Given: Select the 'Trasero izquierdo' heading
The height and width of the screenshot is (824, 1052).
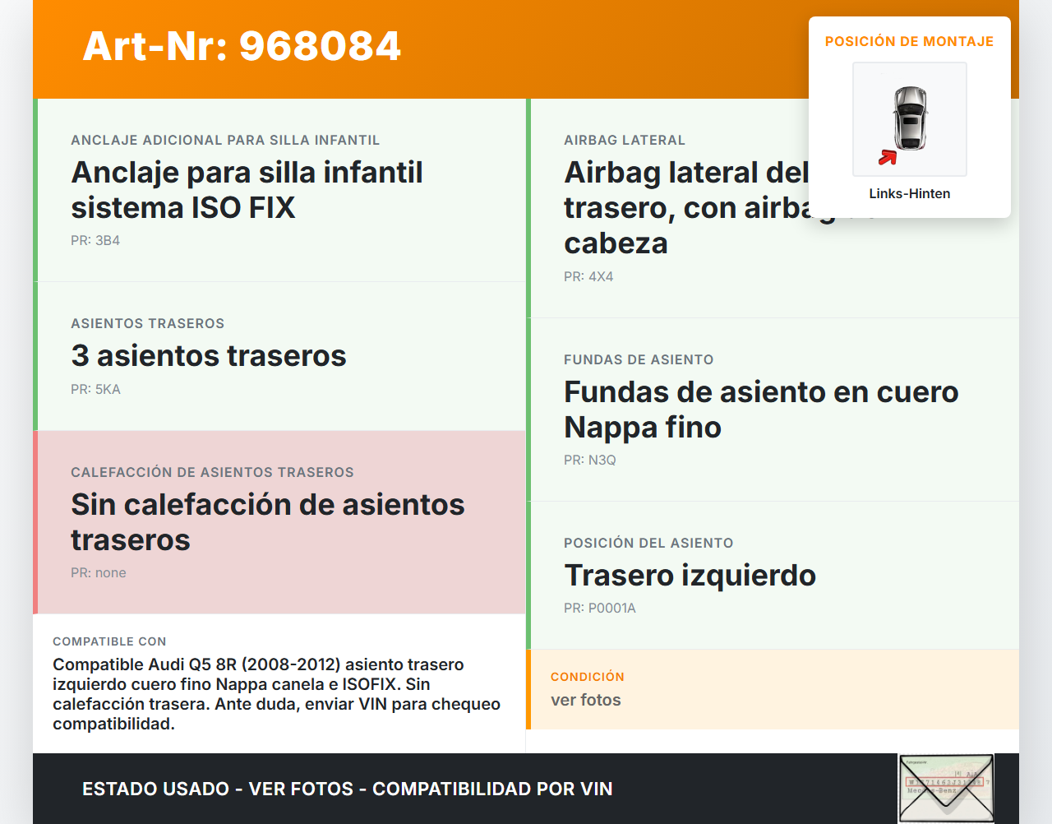Looking at the screenshot, I should pos(690,575).
